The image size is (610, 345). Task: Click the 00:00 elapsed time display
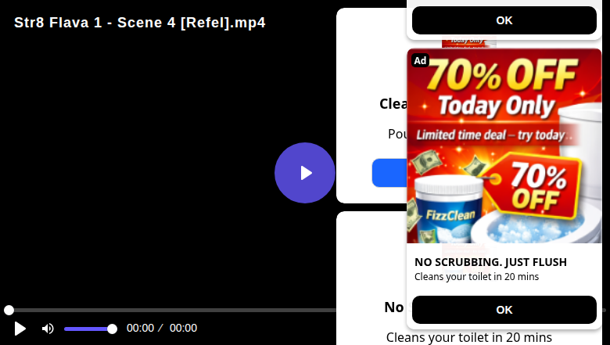tap(140, 328)
